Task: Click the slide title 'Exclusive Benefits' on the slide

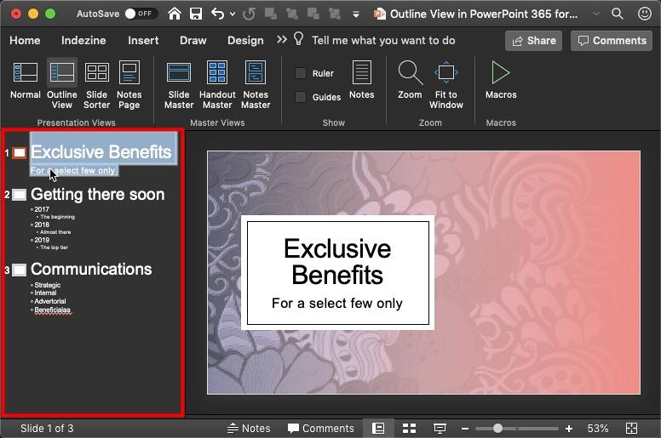Action: point(337,261)
